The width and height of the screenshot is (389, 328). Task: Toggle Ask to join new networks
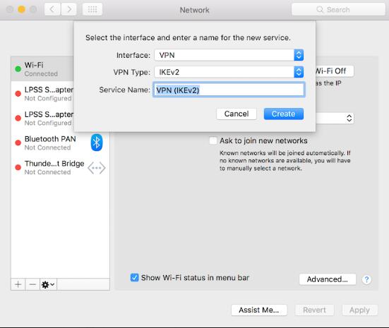(213, 140)
